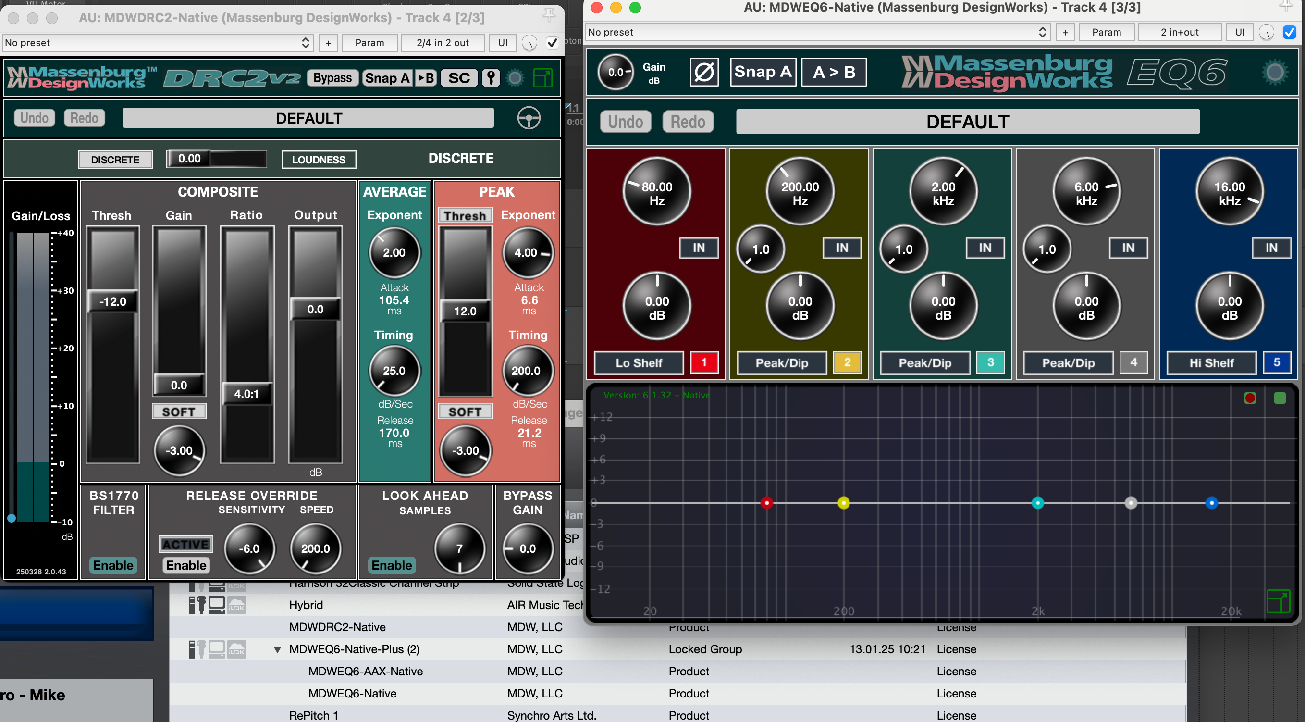1305x722 pixels.
Task: Click DRC2 UI button
Action: click(x=502, y=43)
